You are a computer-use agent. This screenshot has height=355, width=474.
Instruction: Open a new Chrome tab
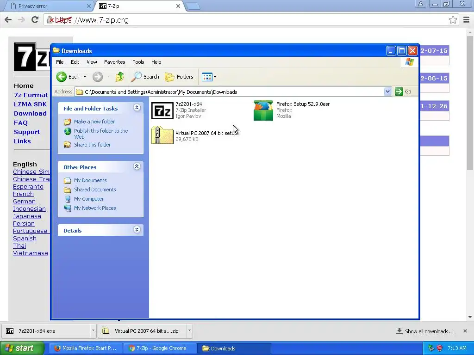coord(193,6)
